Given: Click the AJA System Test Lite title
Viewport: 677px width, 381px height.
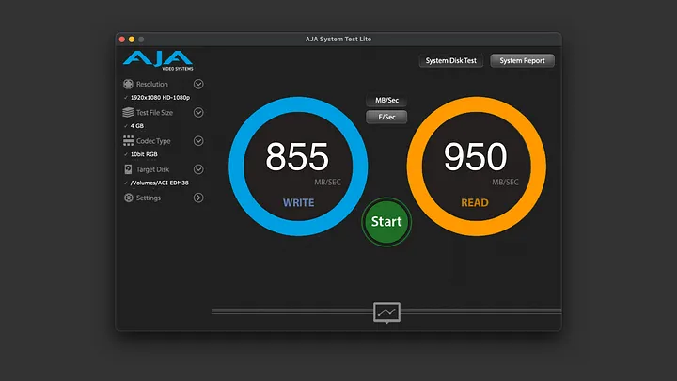Looking at the screenshot, I should coord(338,39).
